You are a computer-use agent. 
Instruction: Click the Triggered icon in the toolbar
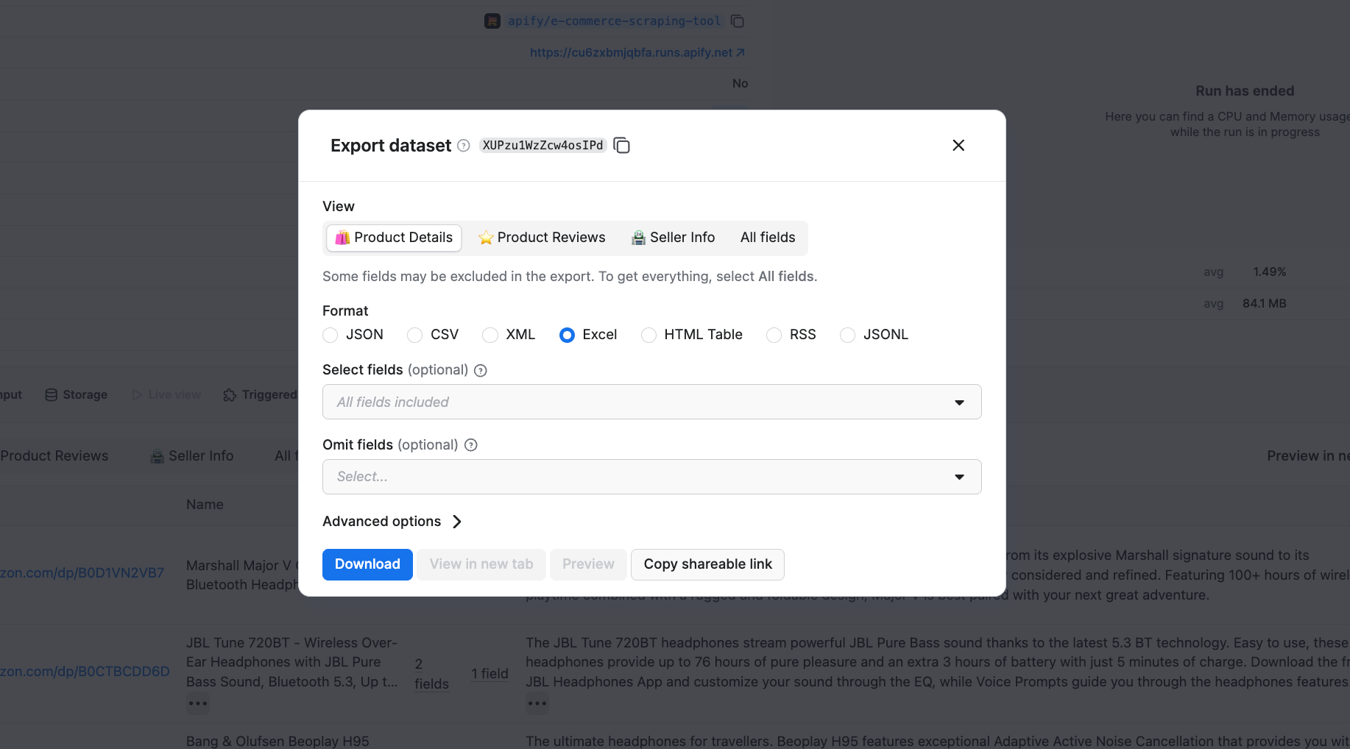229,394
